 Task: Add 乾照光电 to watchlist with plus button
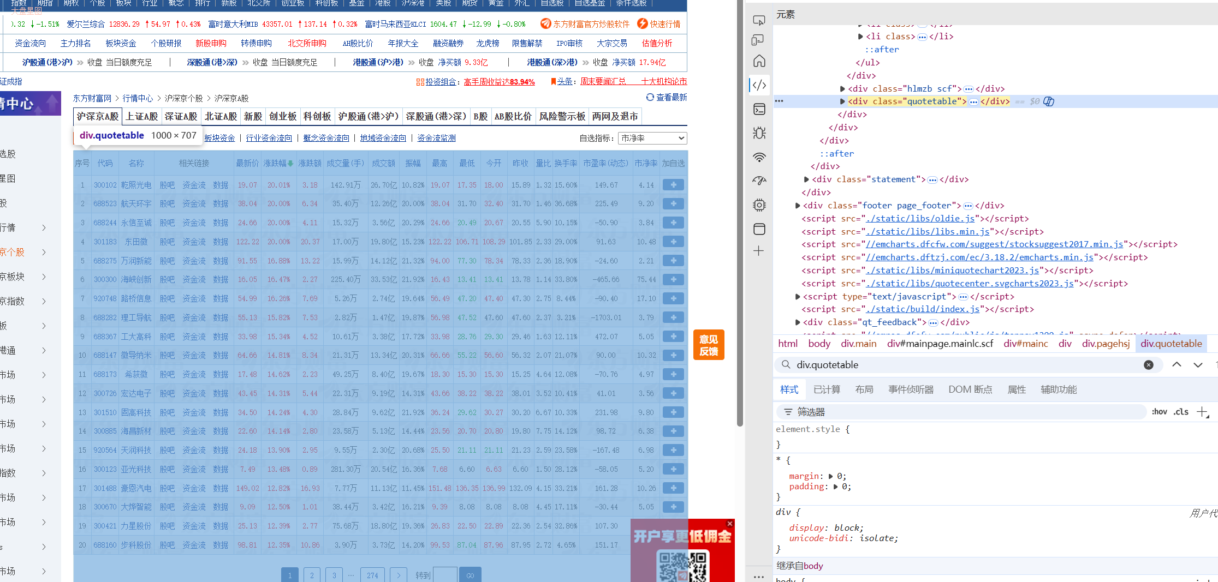pos(673,185)
